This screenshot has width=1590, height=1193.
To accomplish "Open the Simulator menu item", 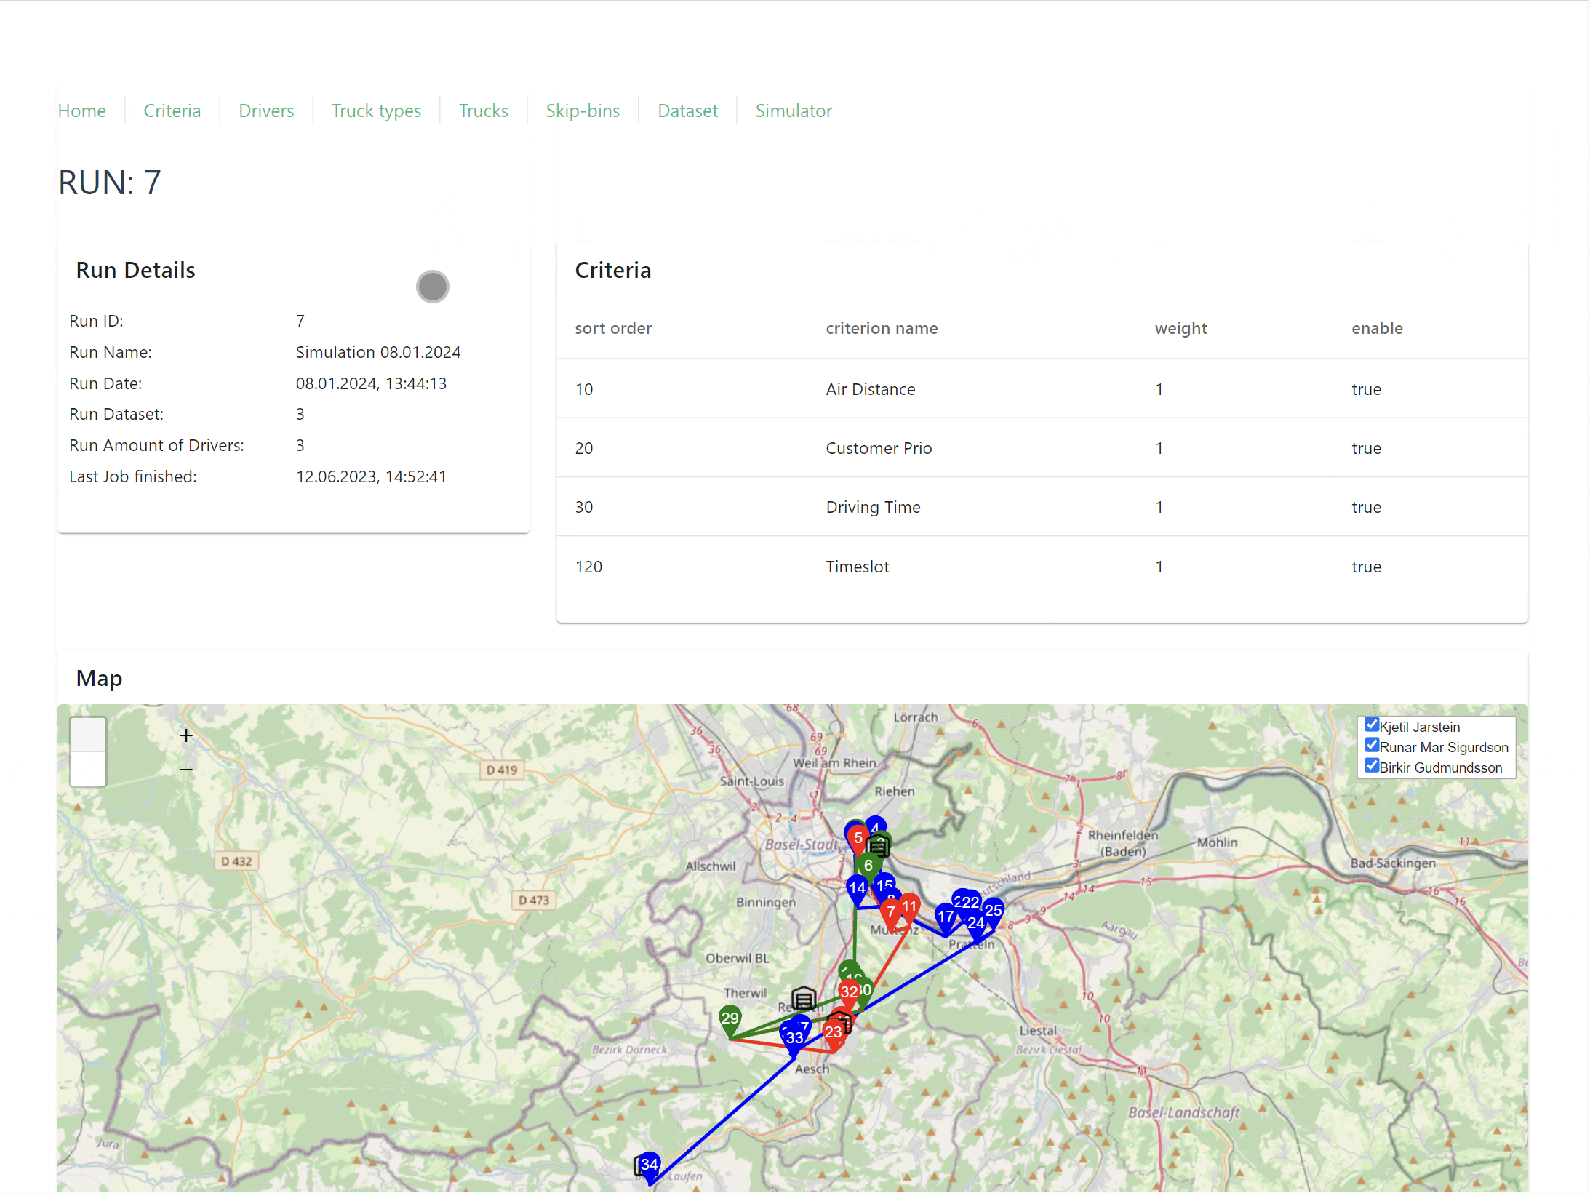I will coord(793,111).
